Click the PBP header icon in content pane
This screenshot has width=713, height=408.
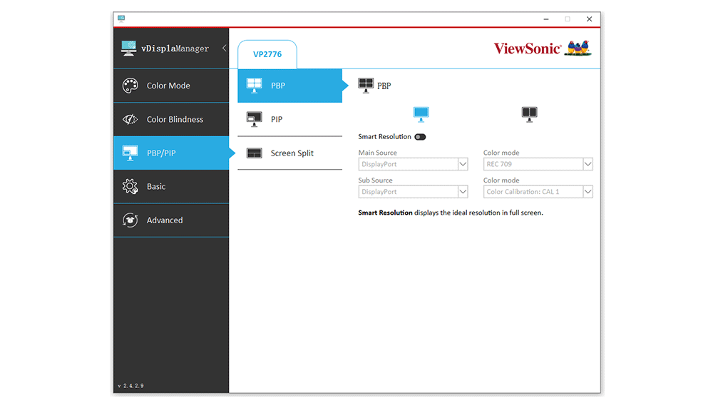click(x=366, y=85)
